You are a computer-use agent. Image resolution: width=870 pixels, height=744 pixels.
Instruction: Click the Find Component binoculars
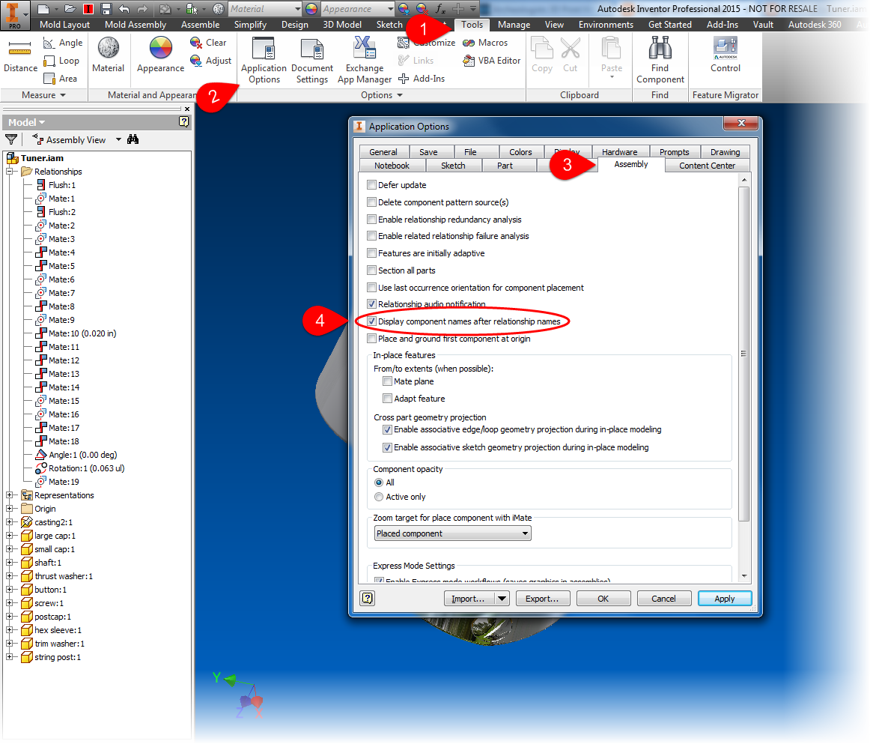click(x=660, y=60)
